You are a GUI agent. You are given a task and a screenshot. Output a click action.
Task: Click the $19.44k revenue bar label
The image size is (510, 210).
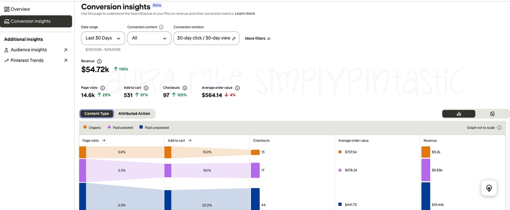point(438,205)
